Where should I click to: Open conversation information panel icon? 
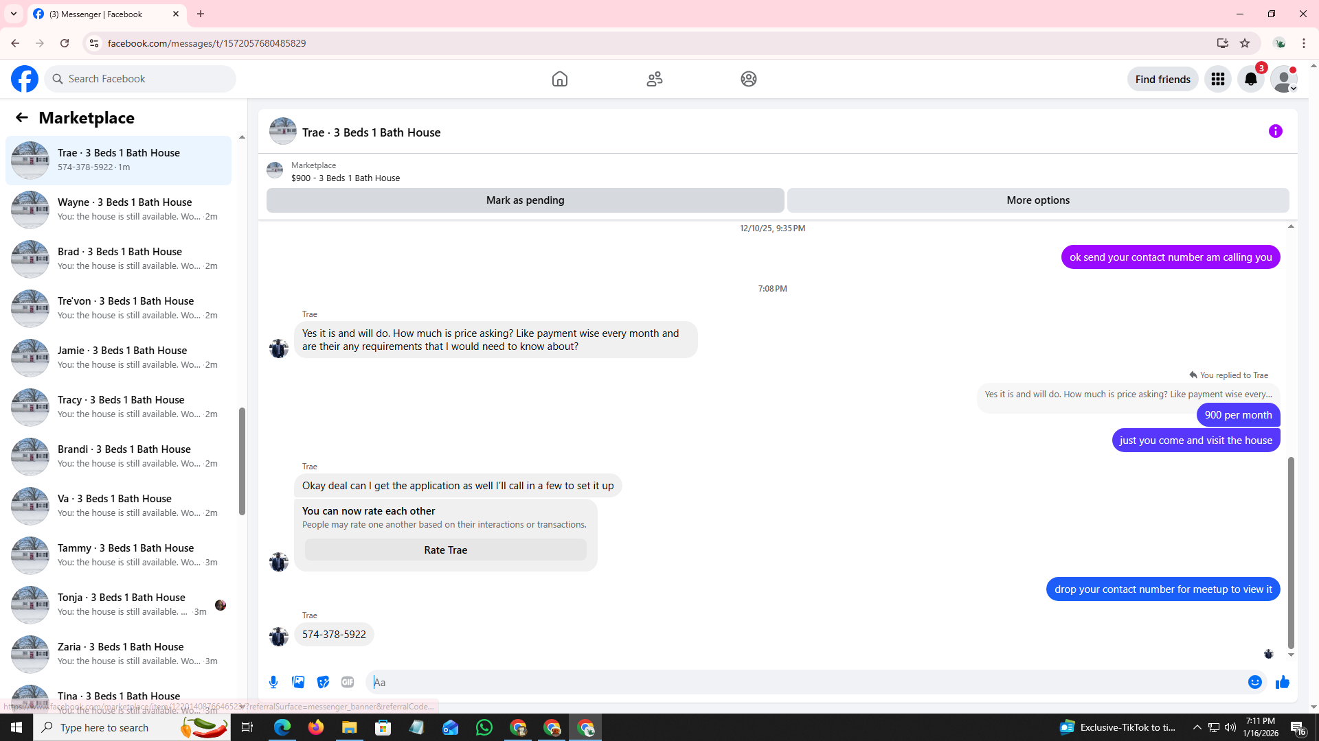tap(1275, 131)
